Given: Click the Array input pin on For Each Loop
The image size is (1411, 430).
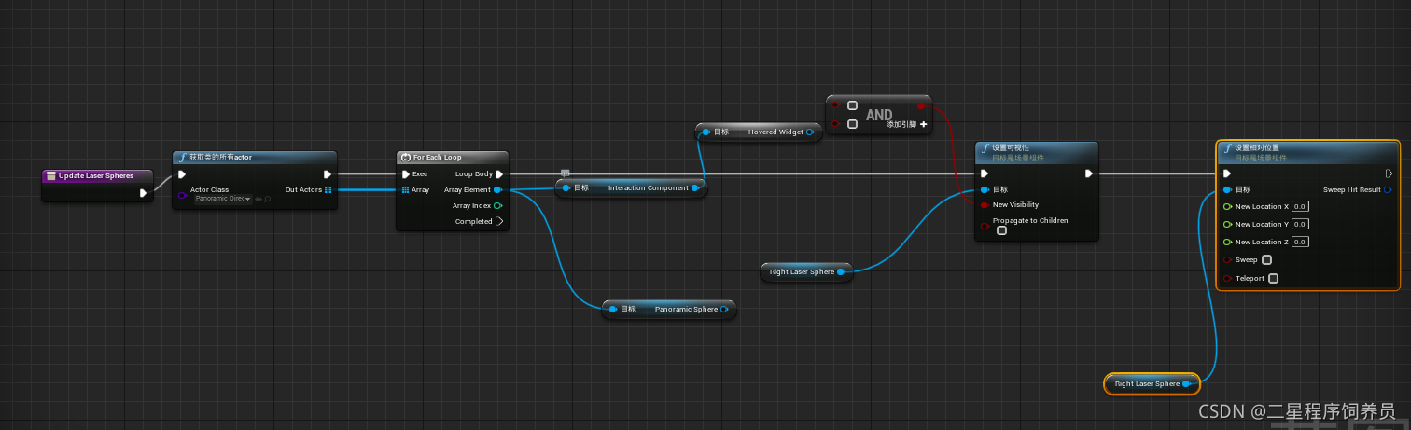Looking at the screenshot, I should pos(405,189).
